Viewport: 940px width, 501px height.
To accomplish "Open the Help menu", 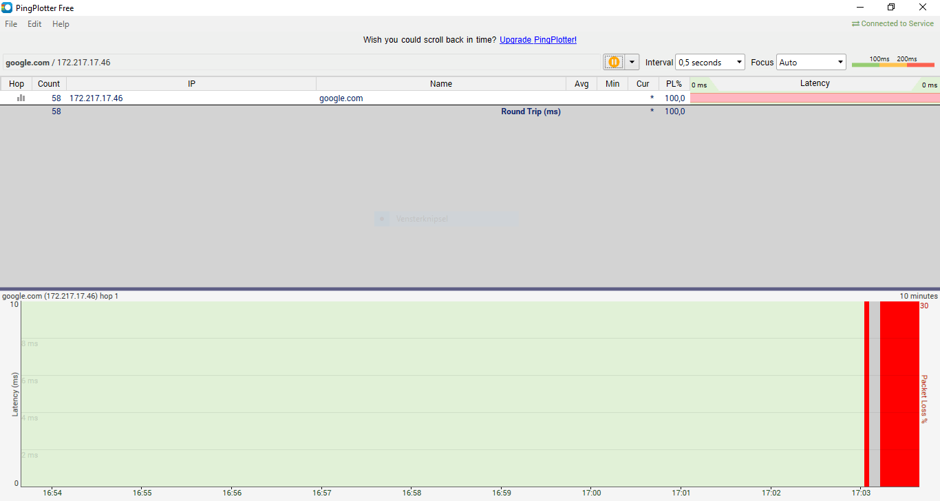I will 61,24.
